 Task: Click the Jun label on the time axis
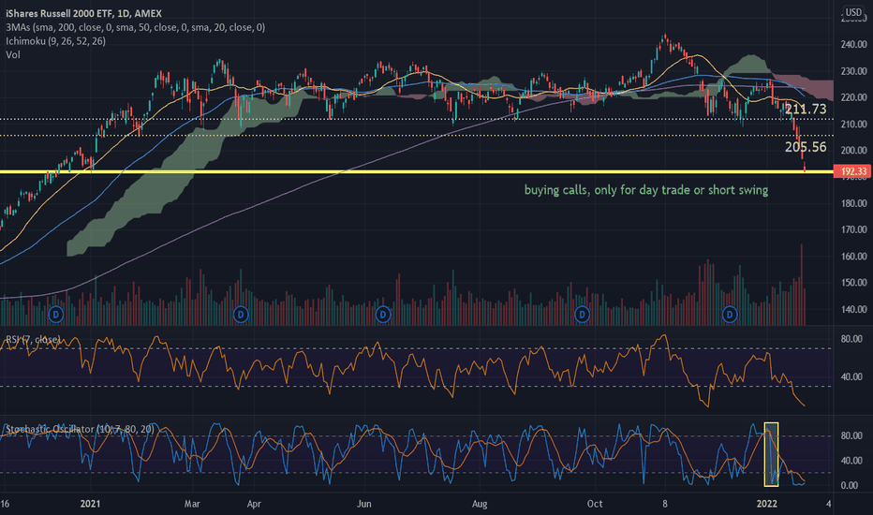[x=363, y=504]
